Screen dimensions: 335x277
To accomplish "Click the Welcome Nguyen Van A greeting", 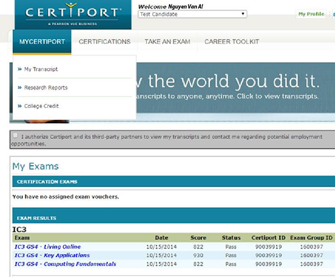I will click(170, 7).
